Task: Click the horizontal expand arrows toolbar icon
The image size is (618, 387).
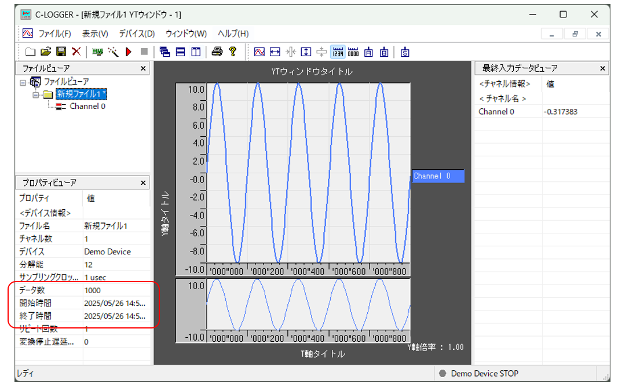Action: [x=275, y=52]
